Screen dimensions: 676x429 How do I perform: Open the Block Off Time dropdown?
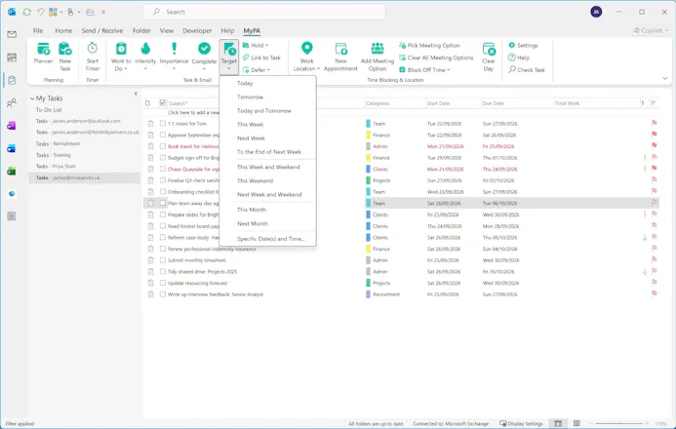424,70
